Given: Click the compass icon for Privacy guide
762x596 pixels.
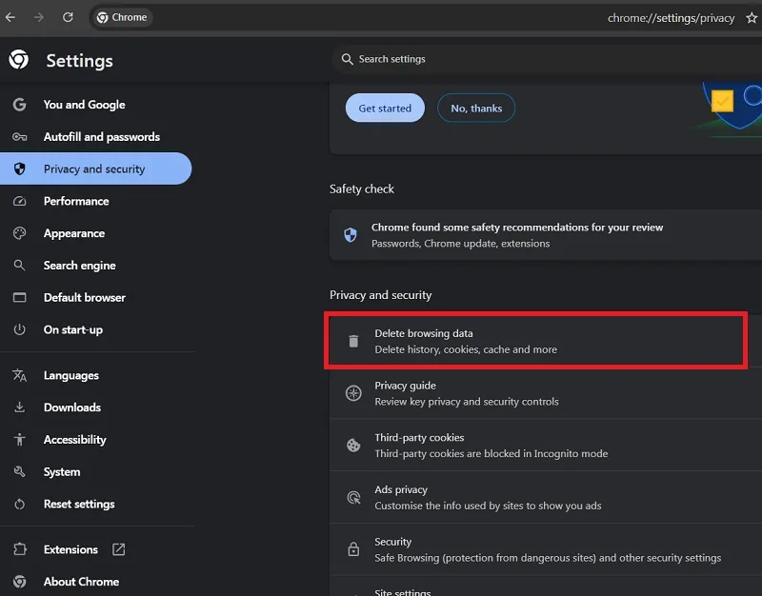Looking at the screenshot, I should point(353,393).
